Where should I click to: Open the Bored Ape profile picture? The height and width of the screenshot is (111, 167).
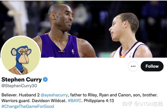[21, 55]
